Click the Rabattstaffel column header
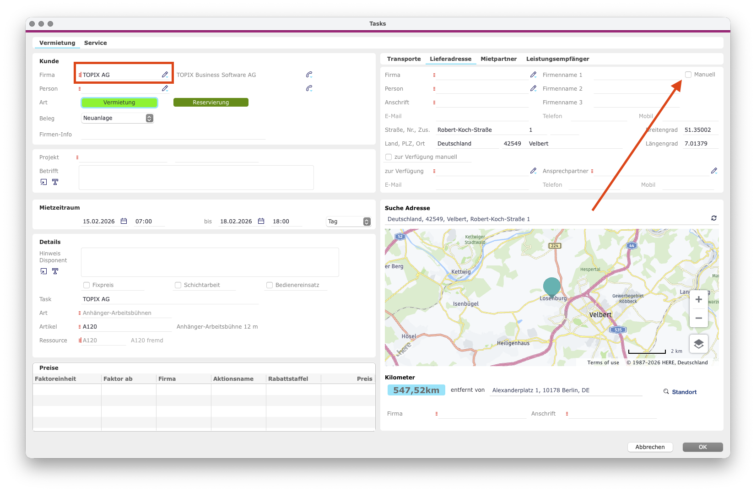 tap(293, 379)
